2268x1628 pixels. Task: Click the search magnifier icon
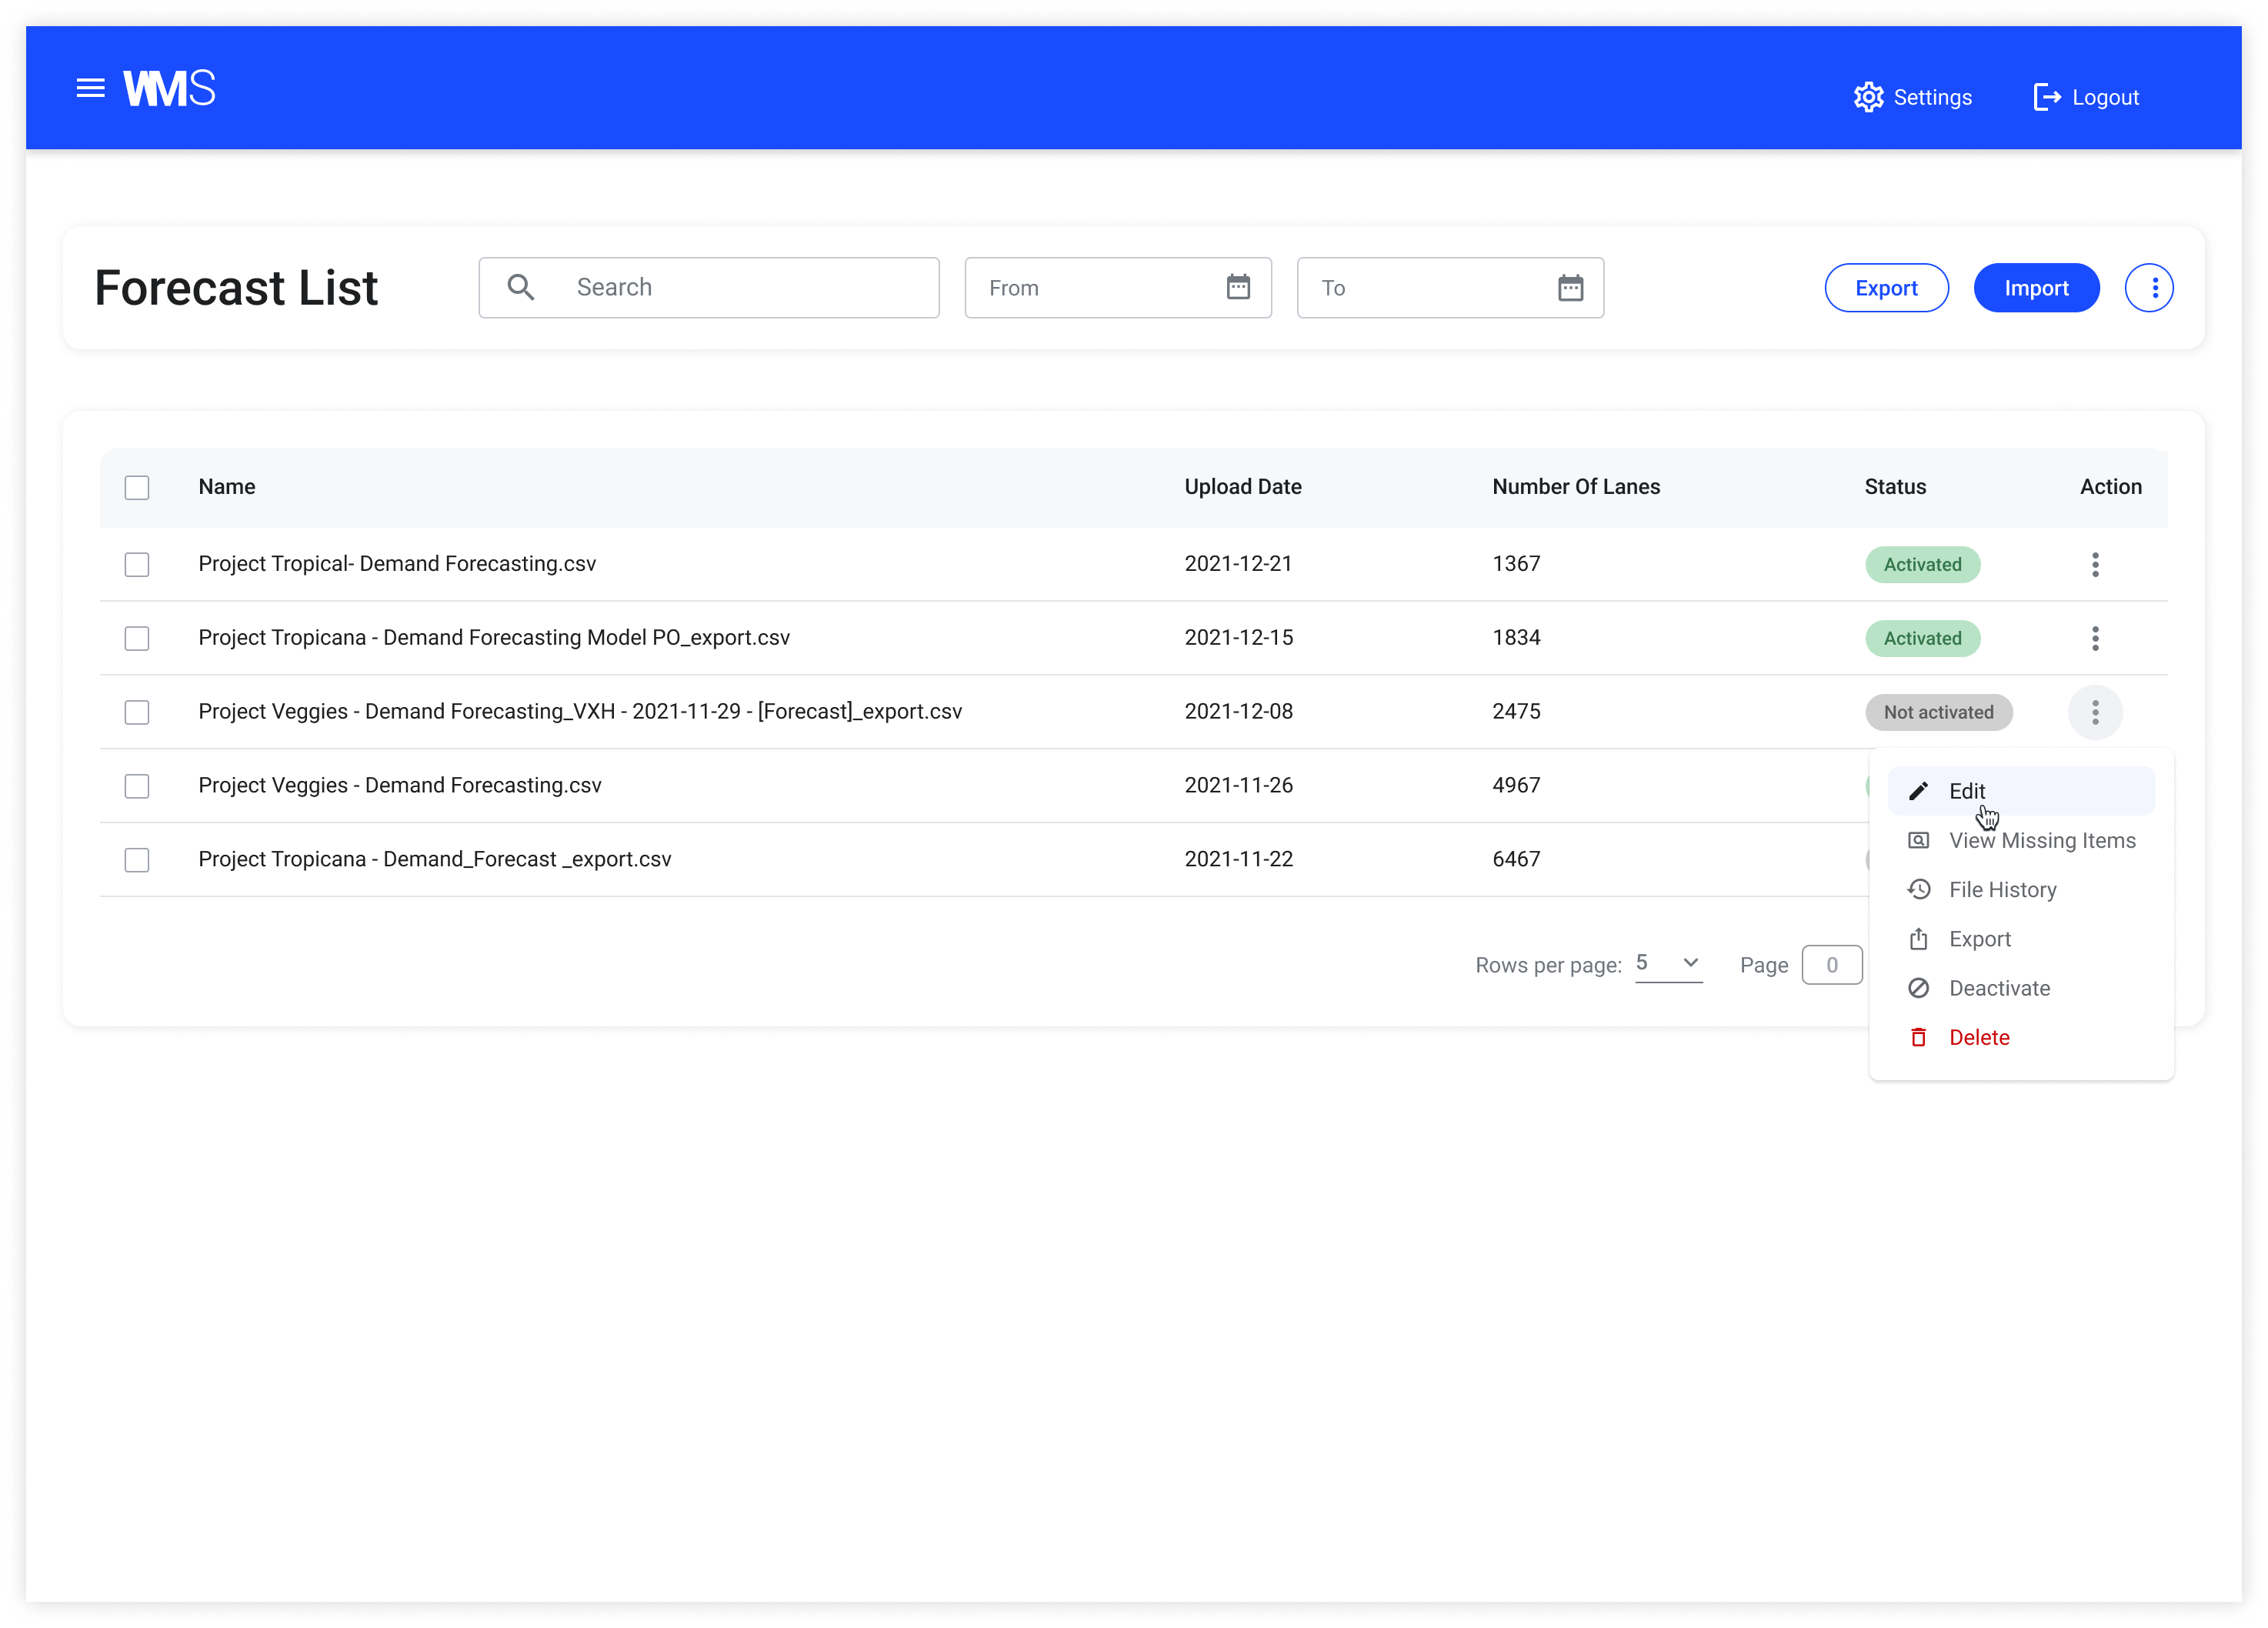click(520, 288)
